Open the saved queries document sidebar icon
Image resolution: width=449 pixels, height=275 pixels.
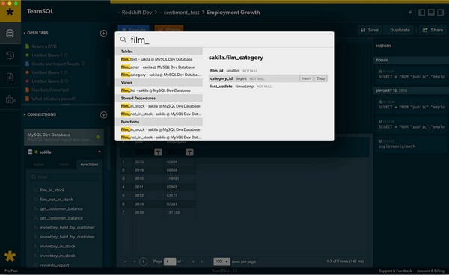coord(10,77)
